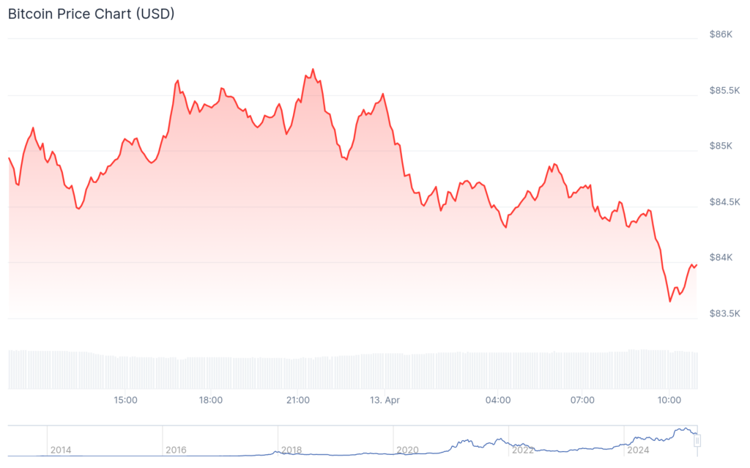Click the Bitcoin Price Chart (USD) title
750x468 pixels.
pos(92,14)
